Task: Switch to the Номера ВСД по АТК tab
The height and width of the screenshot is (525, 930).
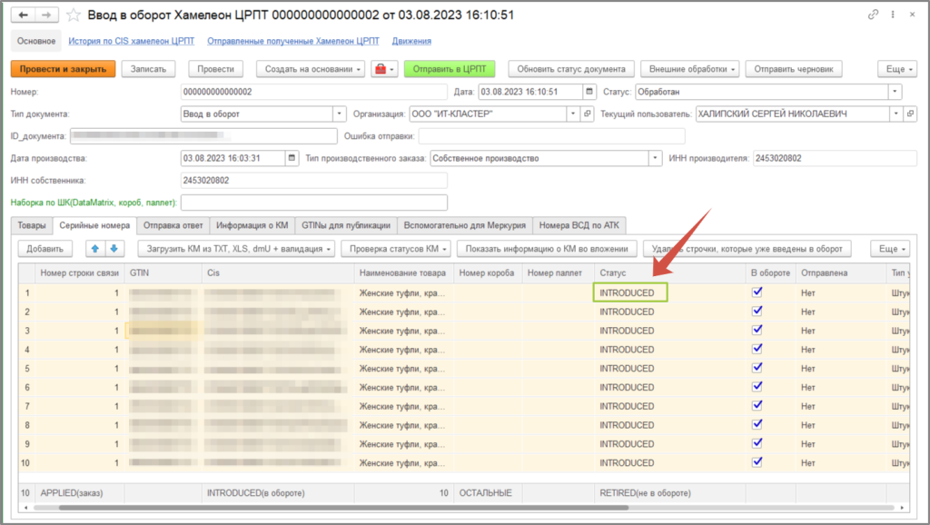Action: tap(579, 225)
